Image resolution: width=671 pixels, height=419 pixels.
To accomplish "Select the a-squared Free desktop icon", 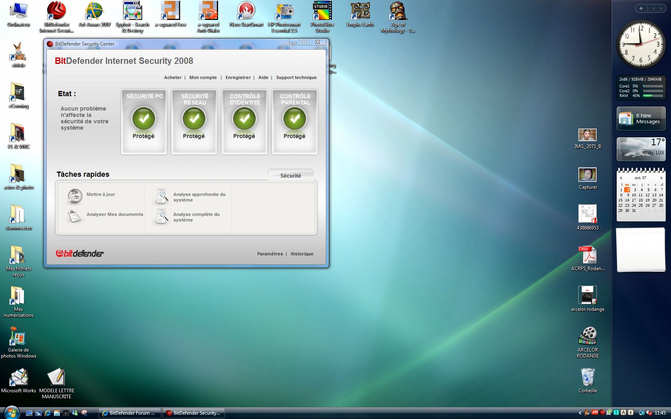I will (171, 14).
